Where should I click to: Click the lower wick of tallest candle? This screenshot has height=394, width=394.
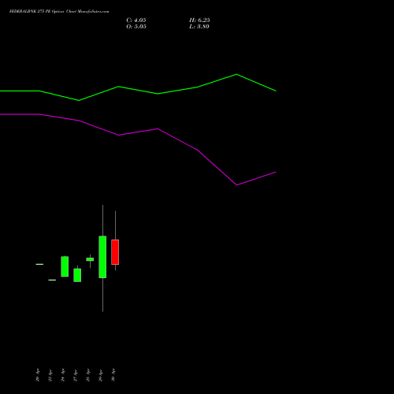(102, 295)
